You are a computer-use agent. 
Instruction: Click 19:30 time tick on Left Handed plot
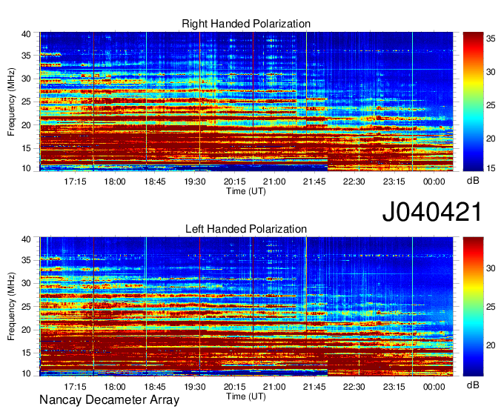click(195, 387)
